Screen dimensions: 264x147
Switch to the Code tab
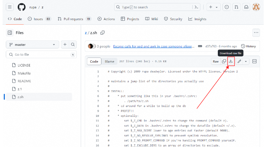coord(15,19)
